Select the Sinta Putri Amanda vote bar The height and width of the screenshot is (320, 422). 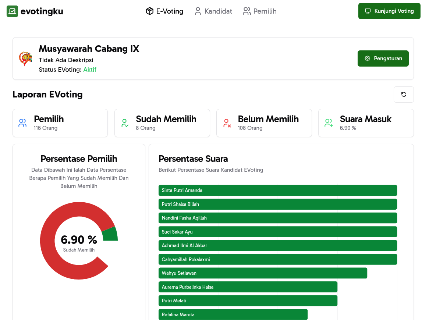coord(278,191)
